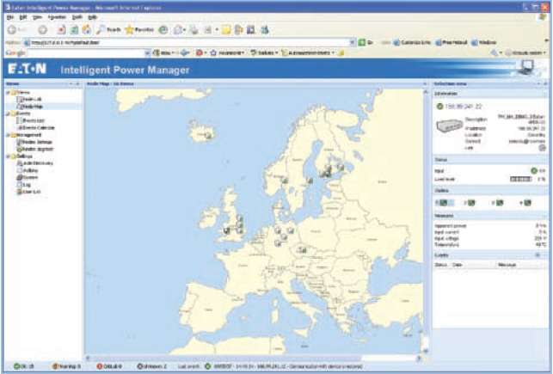This screenshot has width=553, height=374.
Task: Click the device marker on Iceland
Action: pos(208,135)
